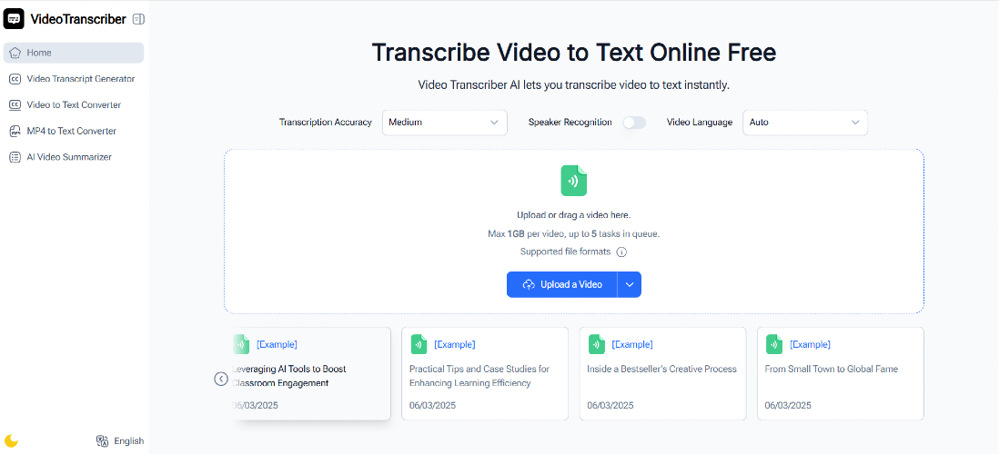Click the cloud upload icon on the button
The width and height of the screenshot is (999, 454).
pos(529,285)
